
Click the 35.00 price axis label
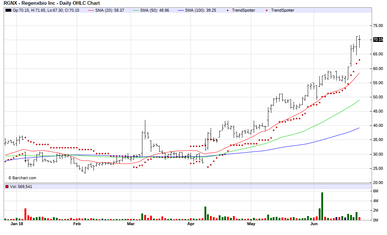point(378,140)
